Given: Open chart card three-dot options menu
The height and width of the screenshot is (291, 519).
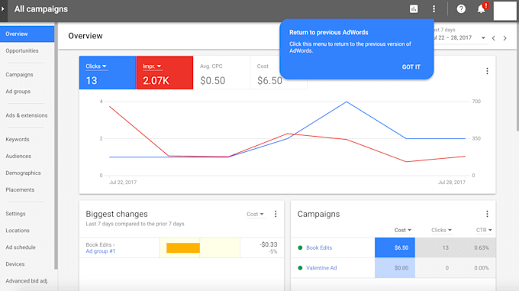Looking at the screenshot, I should pyautogui.click(x=487, y=71).
